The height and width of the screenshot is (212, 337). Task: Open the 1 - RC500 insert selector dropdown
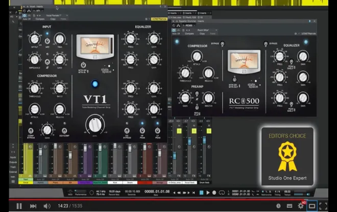point(189,26)
